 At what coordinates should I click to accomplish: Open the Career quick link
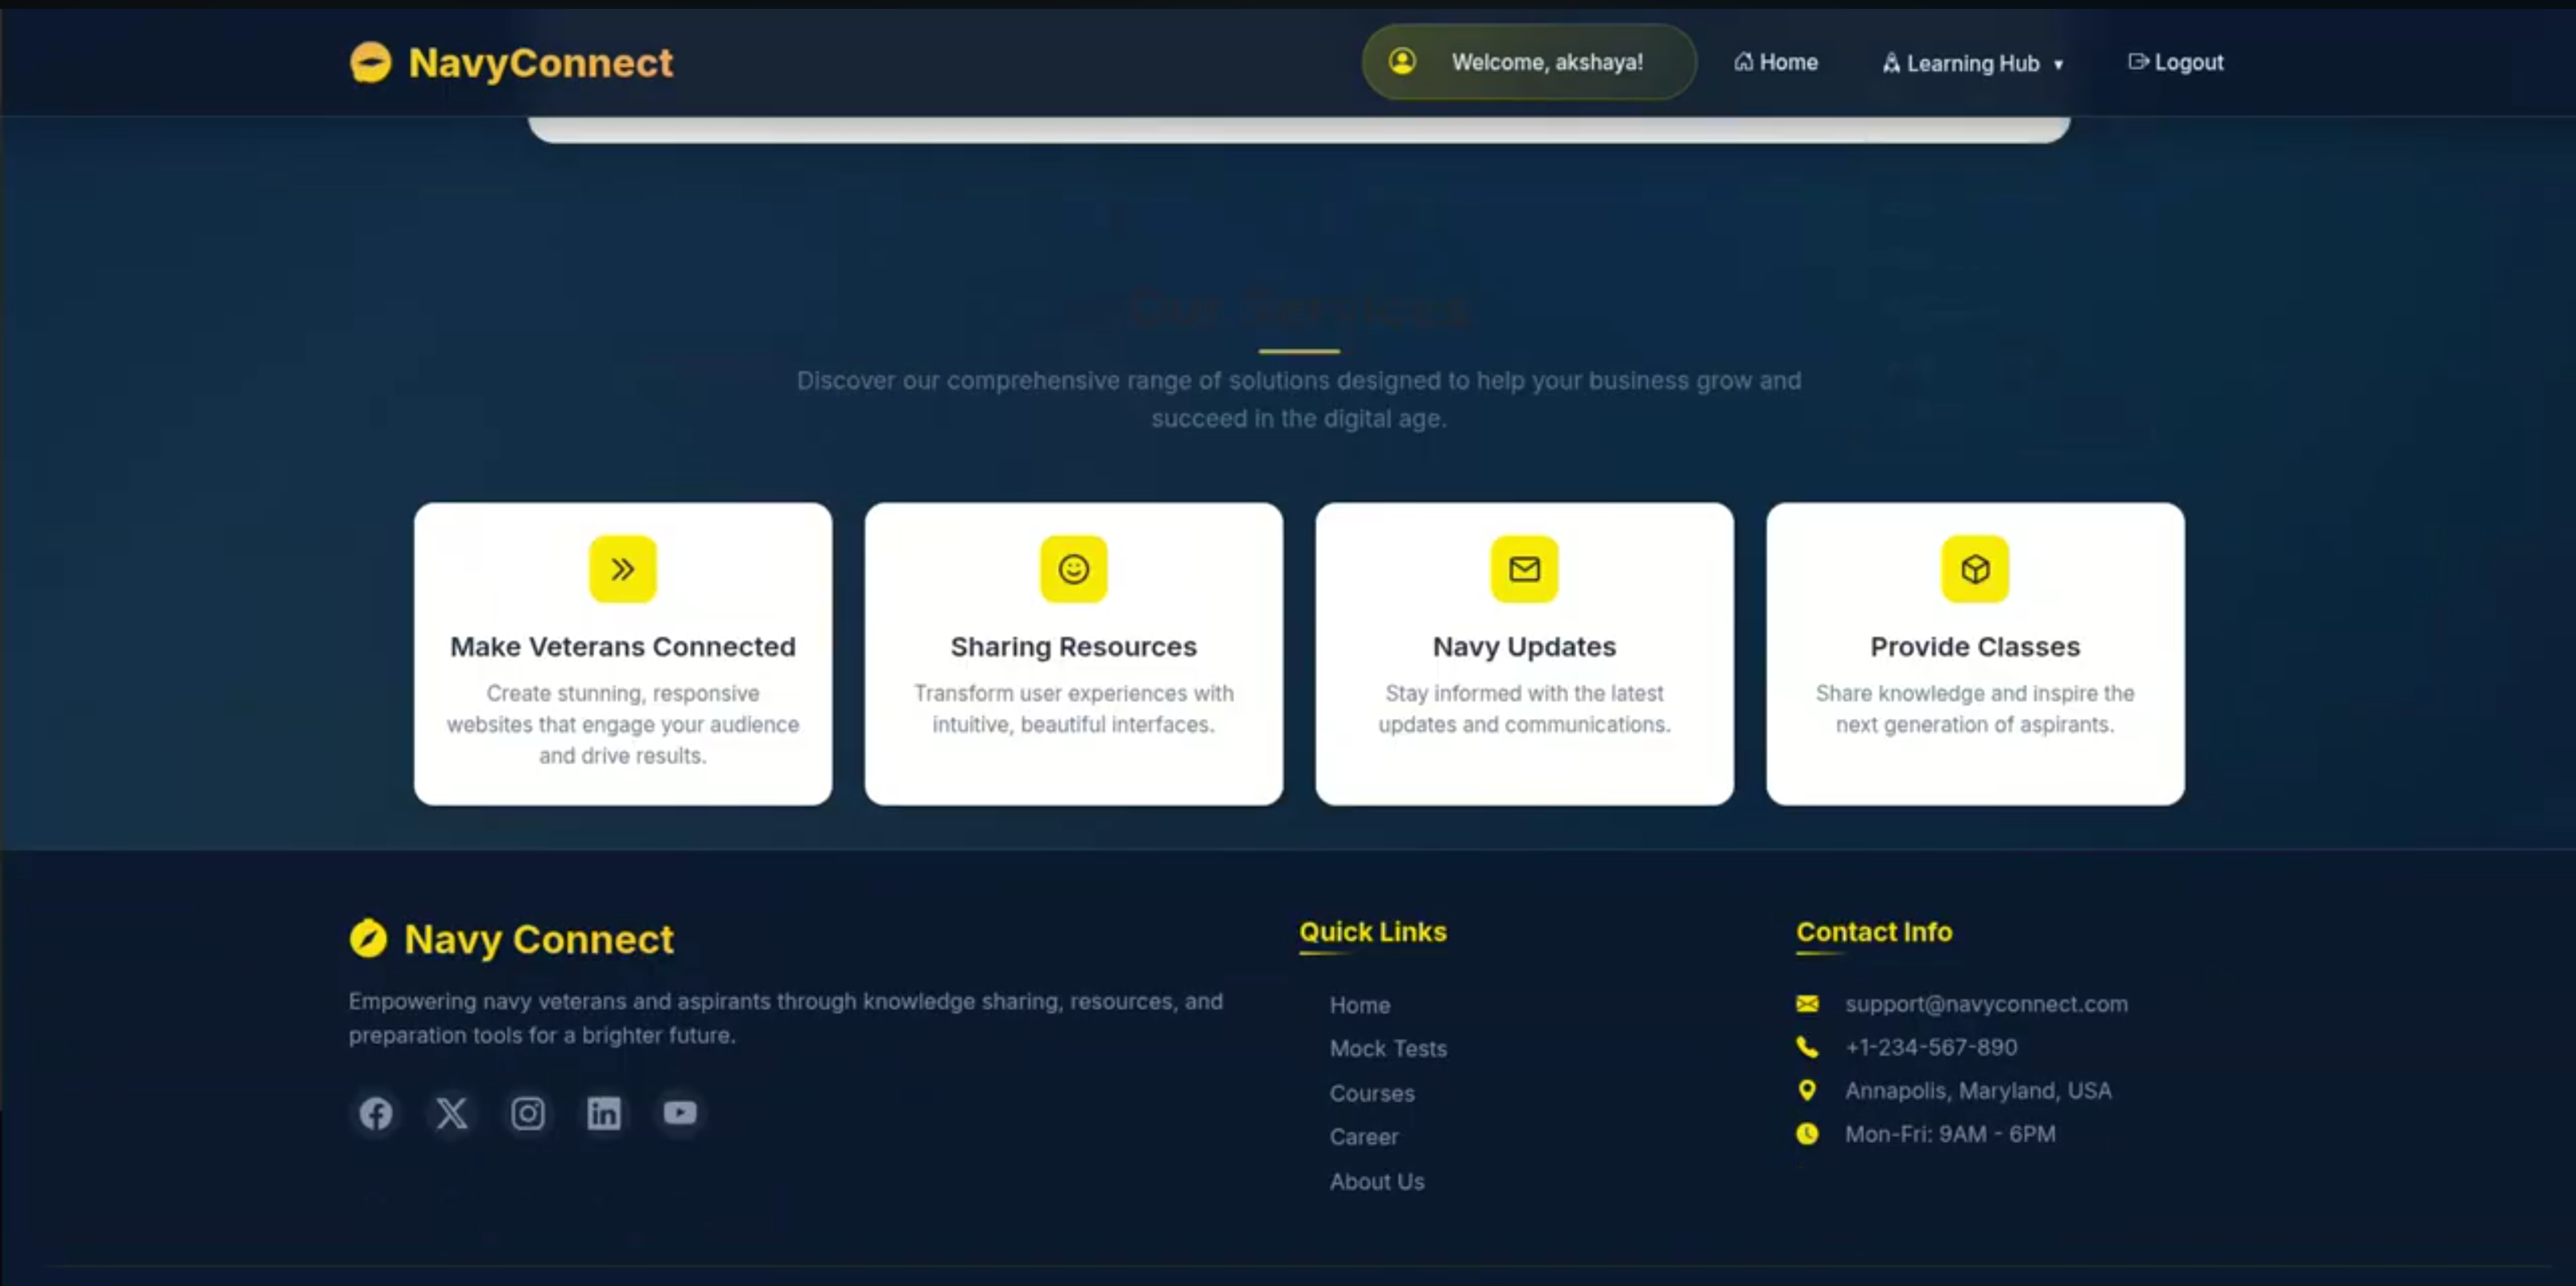point(1364,1137)
